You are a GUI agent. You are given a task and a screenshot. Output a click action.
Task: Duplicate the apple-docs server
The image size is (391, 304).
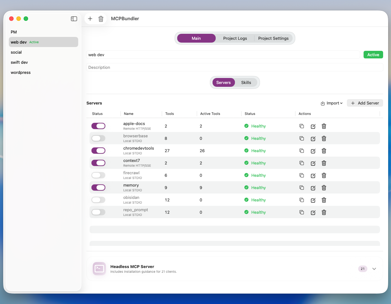click(302, 126)
